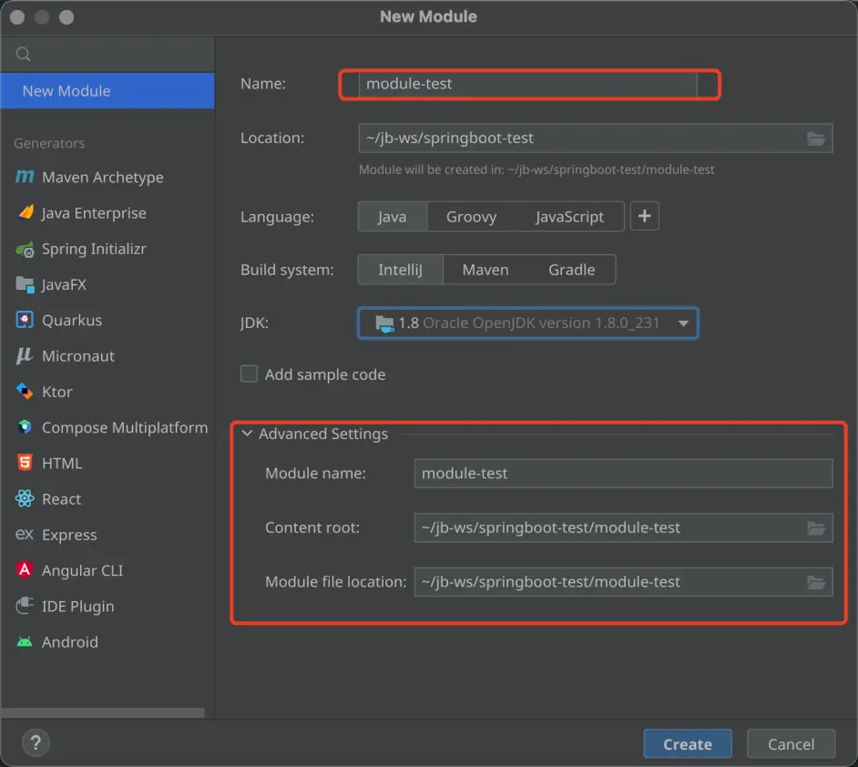This screenshot has height=767, width=858.
Task: Select Ktor generator label
Action: click(56, 392)
